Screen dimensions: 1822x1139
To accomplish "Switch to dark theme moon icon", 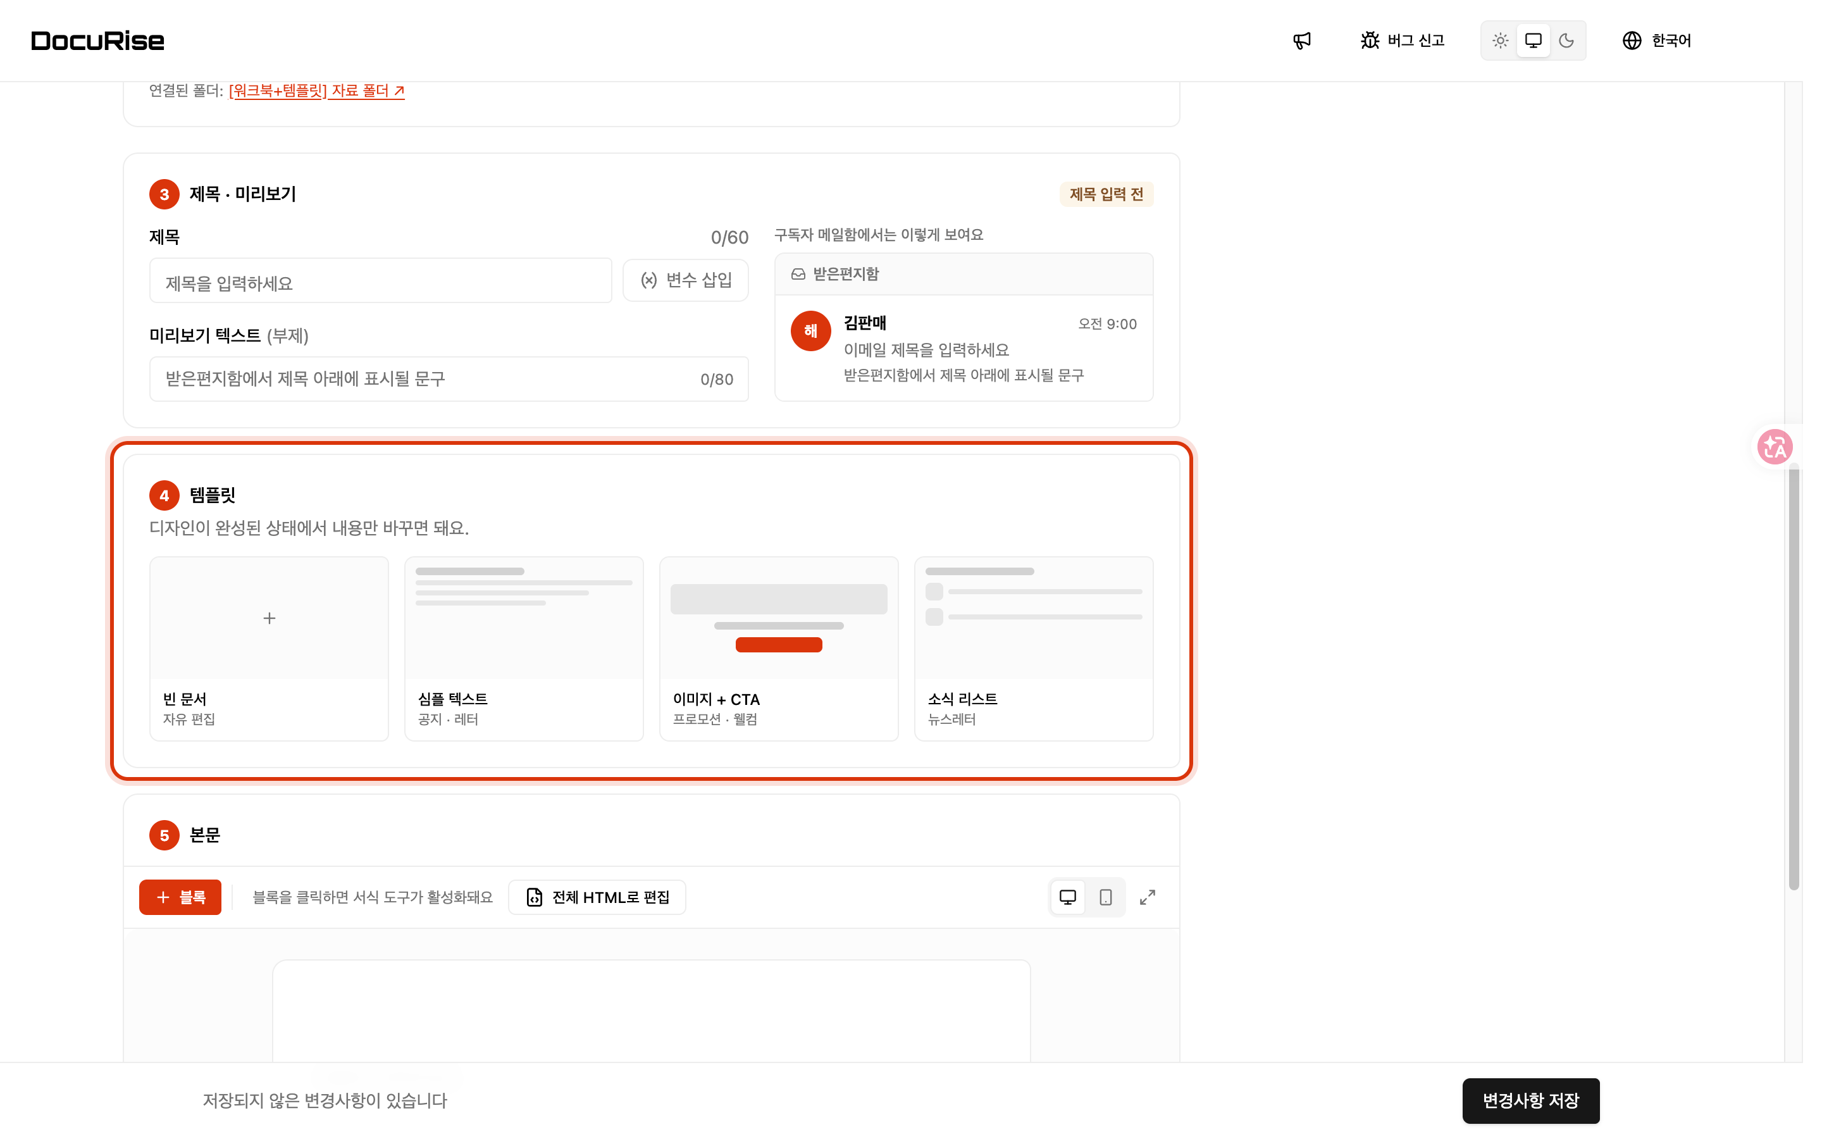I will click(x=1566, y=40).
